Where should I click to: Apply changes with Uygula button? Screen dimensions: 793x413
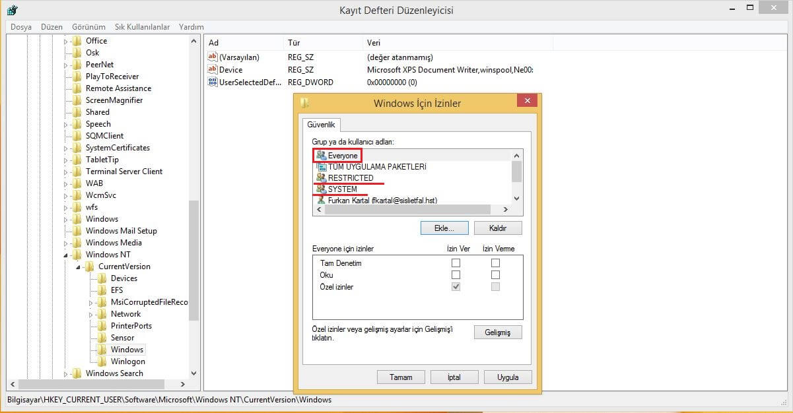tap(508, 377)
